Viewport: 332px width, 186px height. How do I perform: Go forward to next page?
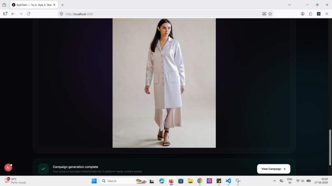click(21, 14)
